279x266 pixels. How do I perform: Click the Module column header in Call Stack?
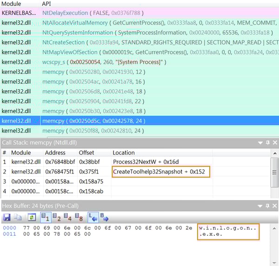21,153
